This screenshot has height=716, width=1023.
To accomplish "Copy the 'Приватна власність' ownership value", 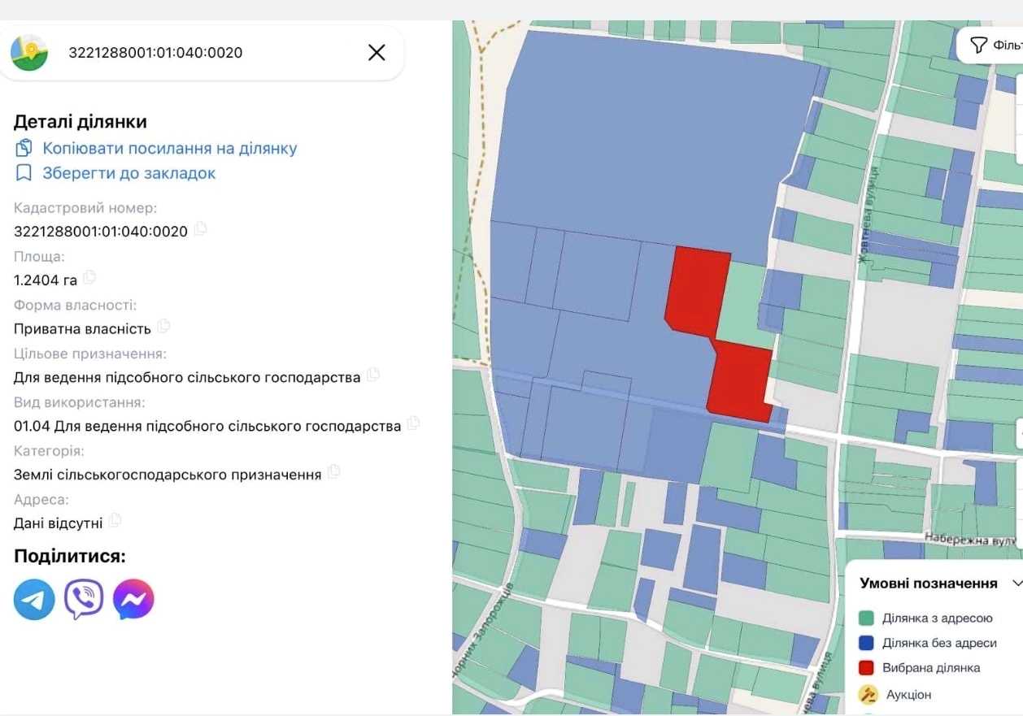I will pyautogui.click(x=163, y=328).
